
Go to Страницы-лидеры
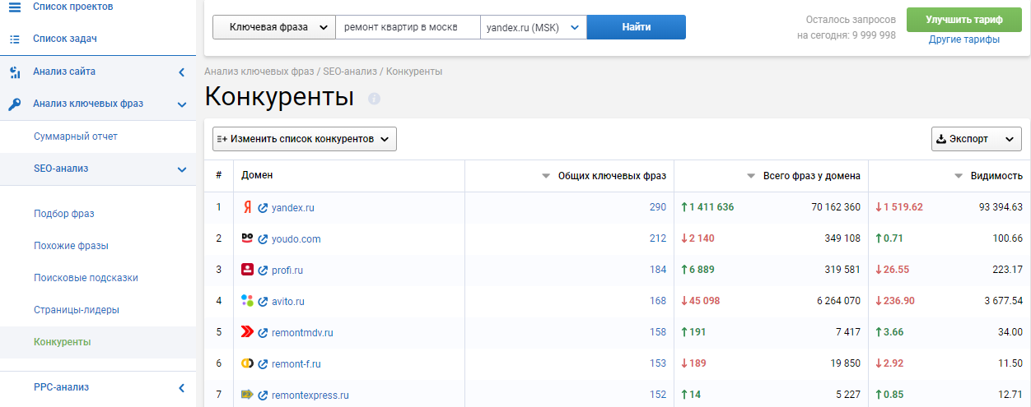77,310
